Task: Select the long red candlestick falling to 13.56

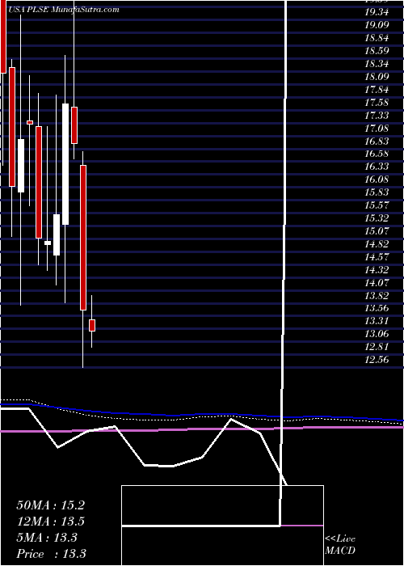Action: tap(83, 238)
